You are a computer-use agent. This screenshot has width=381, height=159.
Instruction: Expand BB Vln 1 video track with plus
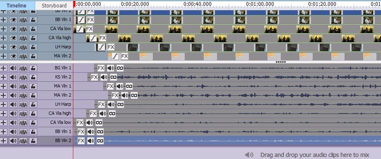click(x=3, y=19)
